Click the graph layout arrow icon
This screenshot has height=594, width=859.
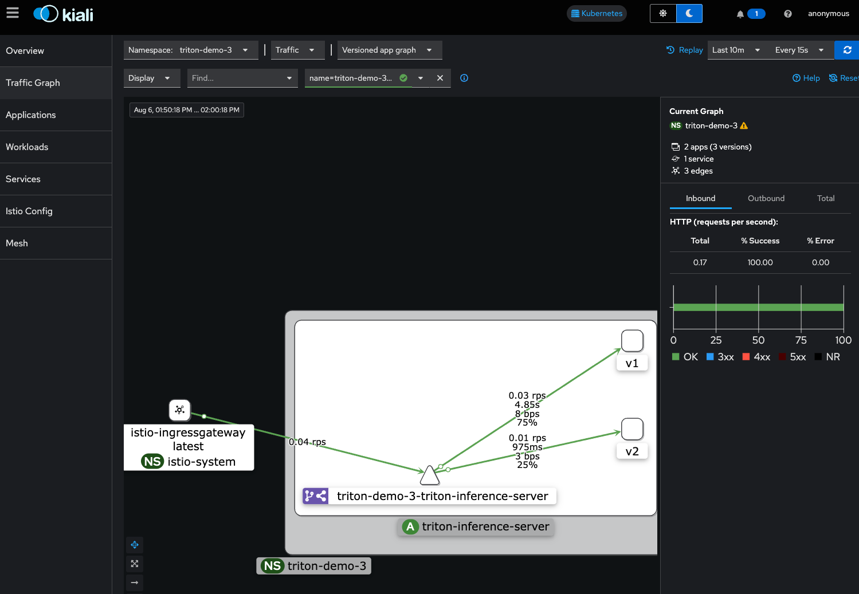tap(135, 583)
